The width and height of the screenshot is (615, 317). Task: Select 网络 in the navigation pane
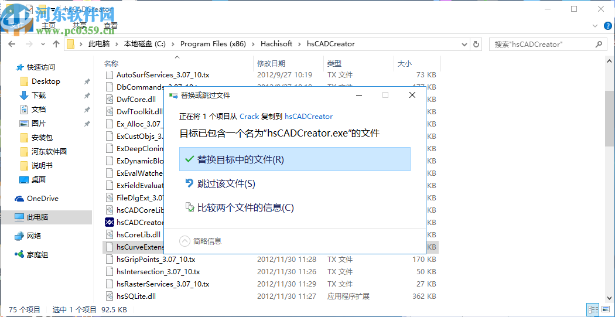pyautogui.click(x=34, y=236)
